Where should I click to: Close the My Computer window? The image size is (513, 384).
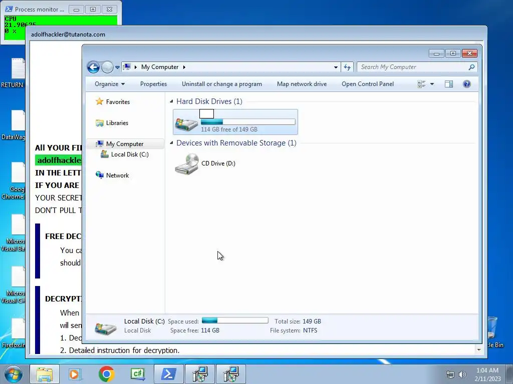click(470, 53)
